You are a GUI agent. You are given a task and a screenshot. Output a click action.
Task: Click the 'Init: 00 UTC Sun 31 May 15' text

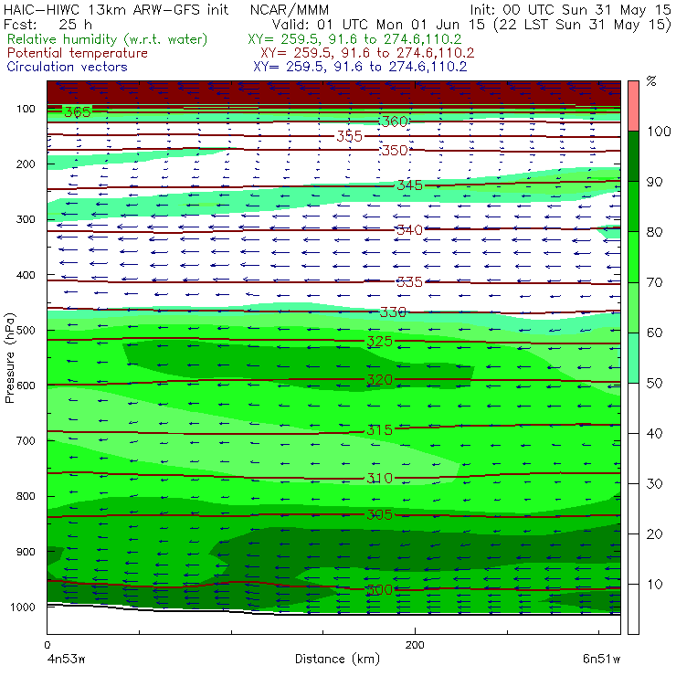pos(570,10)
